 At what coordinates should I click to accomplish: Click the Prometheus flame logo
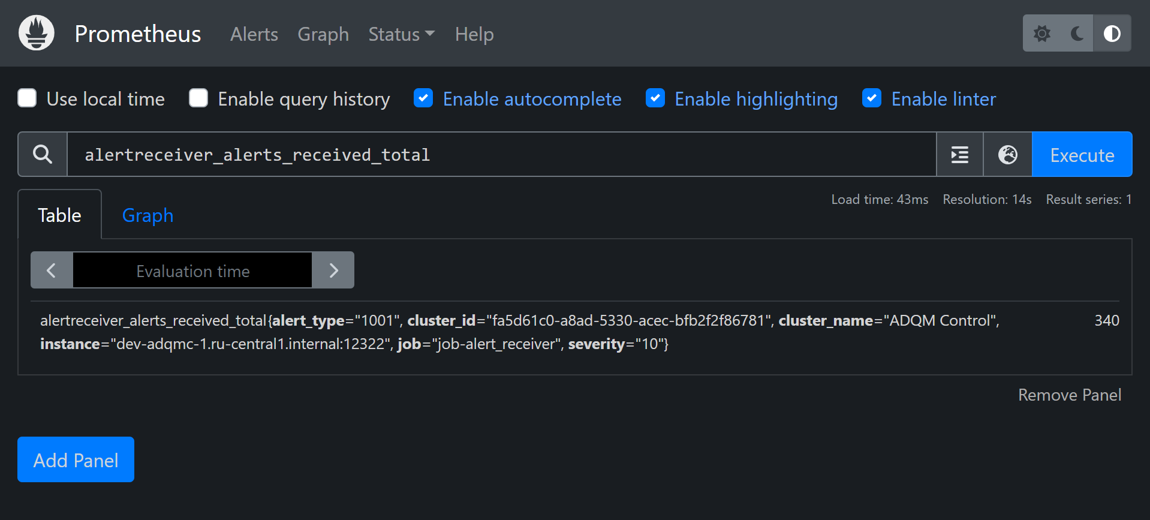pos(37,33)
